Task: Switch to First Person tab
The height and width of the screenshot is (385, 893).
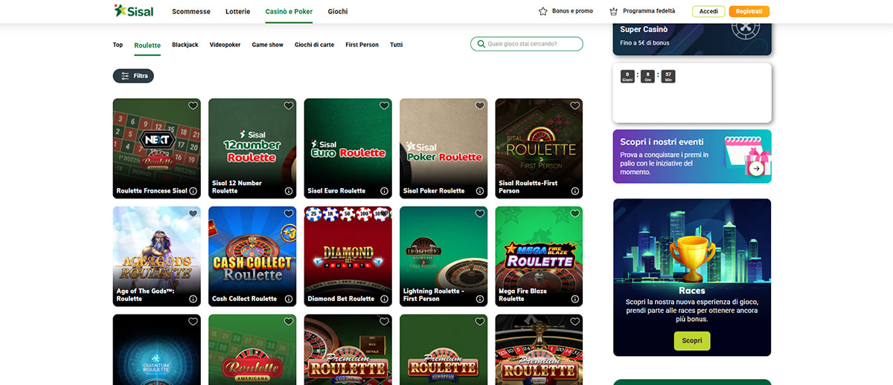Action: [x=362, y=45]
